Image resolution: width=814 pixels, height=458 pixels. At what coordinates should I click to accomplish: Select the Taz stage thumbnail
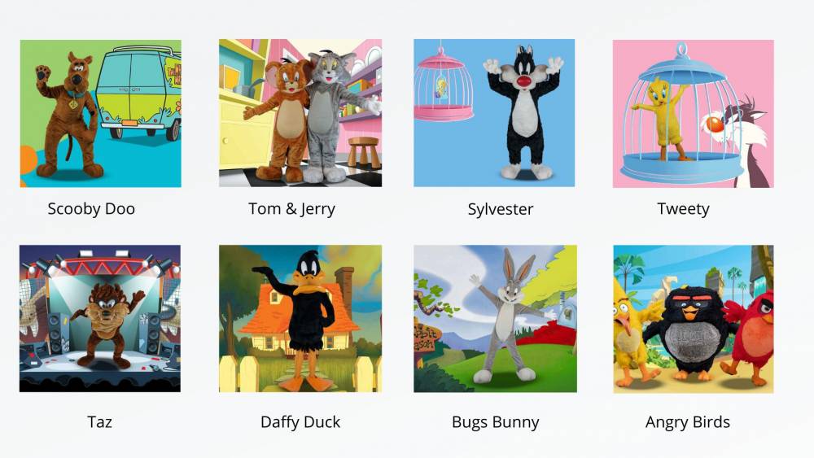(99, 318)
